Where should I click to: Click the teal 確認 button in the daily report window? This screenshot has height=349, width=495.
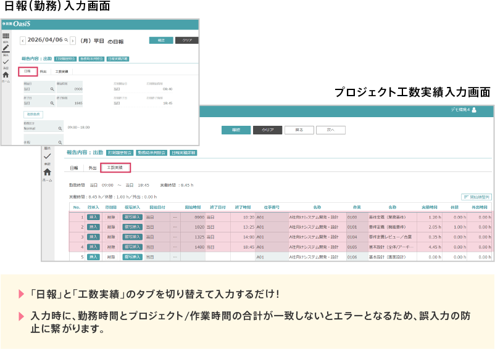pyautogui.click(x=161, y=40)
